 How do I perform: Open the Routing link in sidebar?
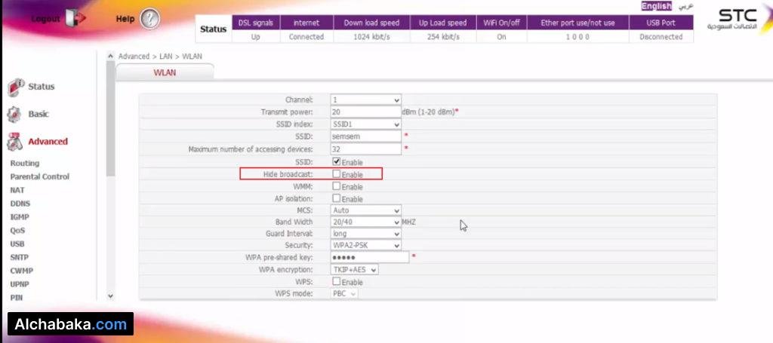[x=25, y=163]
